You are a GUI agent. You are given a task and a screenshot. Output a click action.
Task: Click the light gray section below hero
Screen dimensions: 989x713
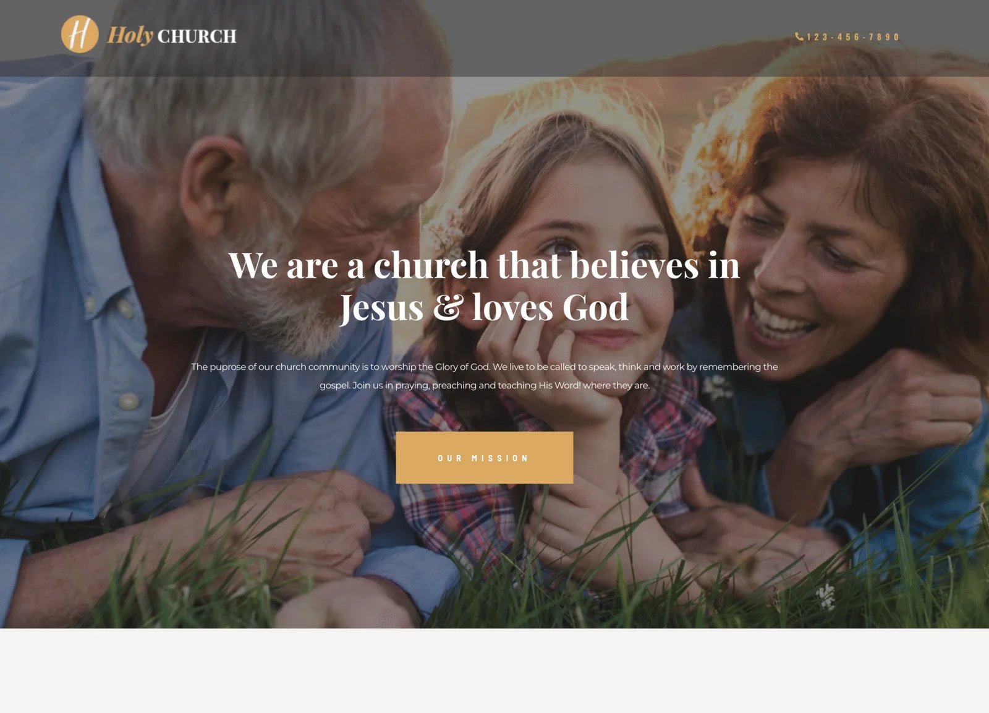[x=494, y=670]
